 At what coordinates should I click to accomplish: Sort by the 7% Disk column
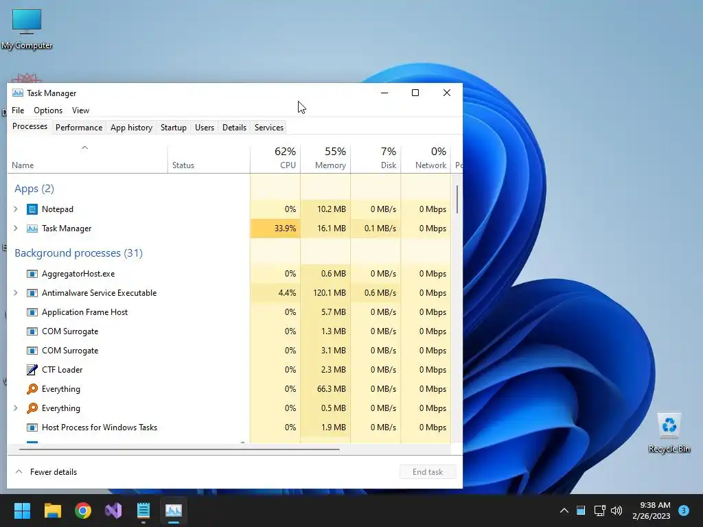tap(376, 159)
